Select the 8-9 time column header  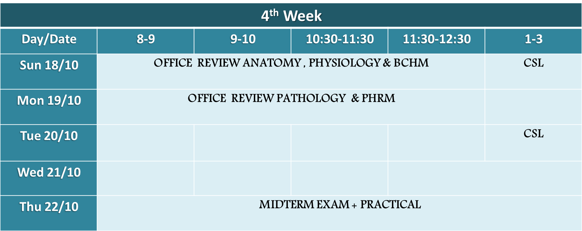coord(145,41)
